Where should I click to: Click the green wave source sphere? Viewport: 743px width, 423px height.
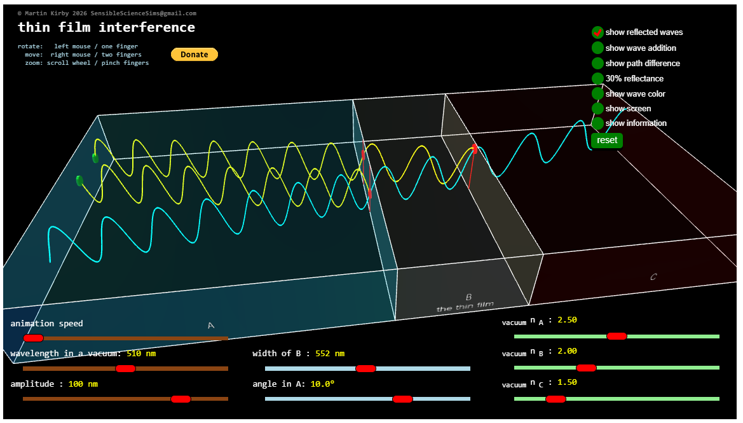click(94, 157)
